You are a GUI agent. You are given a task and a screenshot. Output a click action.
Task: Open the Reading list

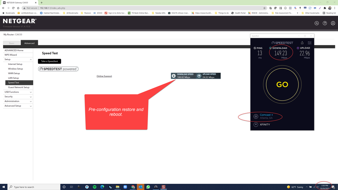(x=329, y=13)
